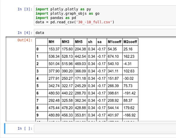Screen dimensions: 176x138
Task: Click the Out[4] output prompt area
Action: (x=25, y=40)
